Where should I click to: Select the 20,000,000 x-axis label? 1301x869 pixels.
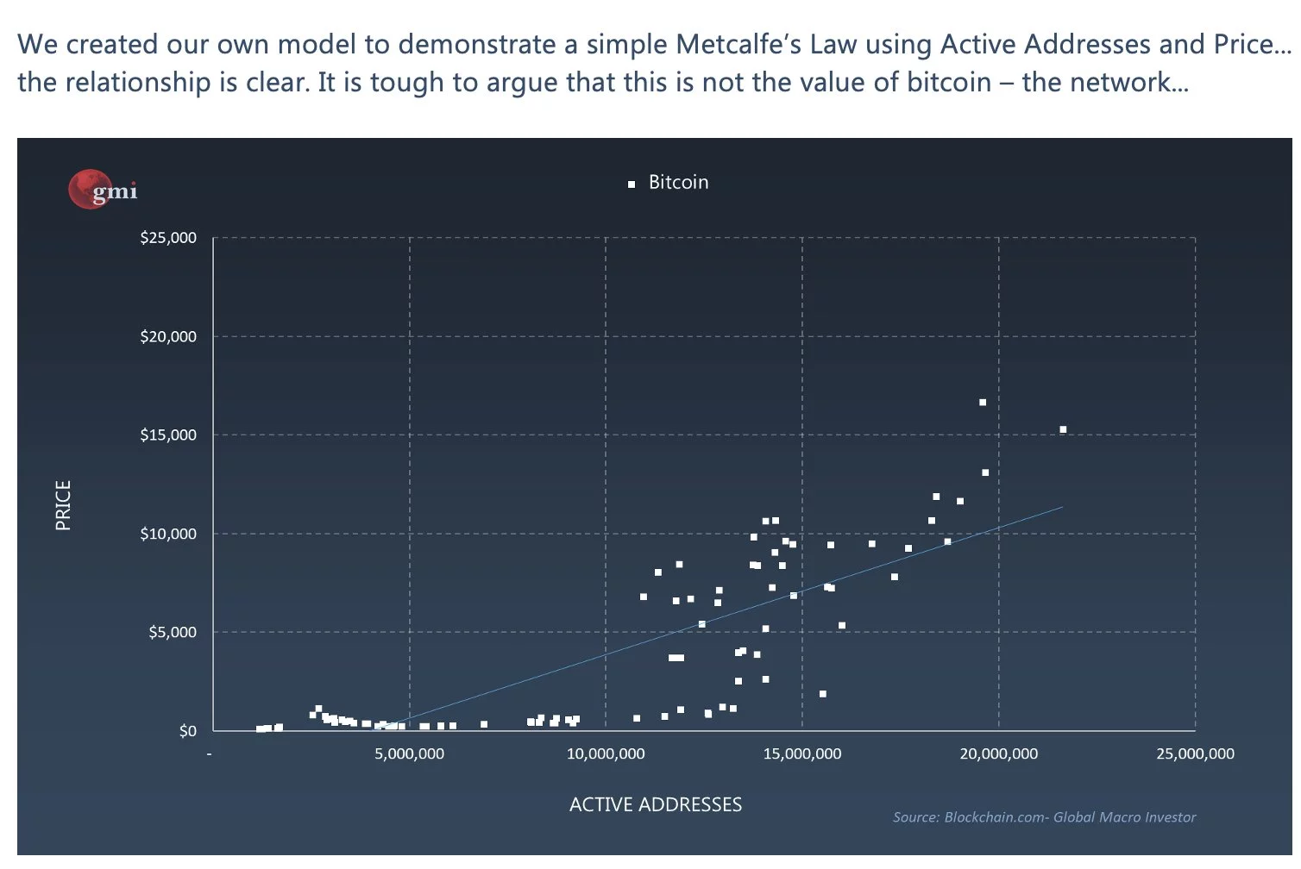coord(999,753)
